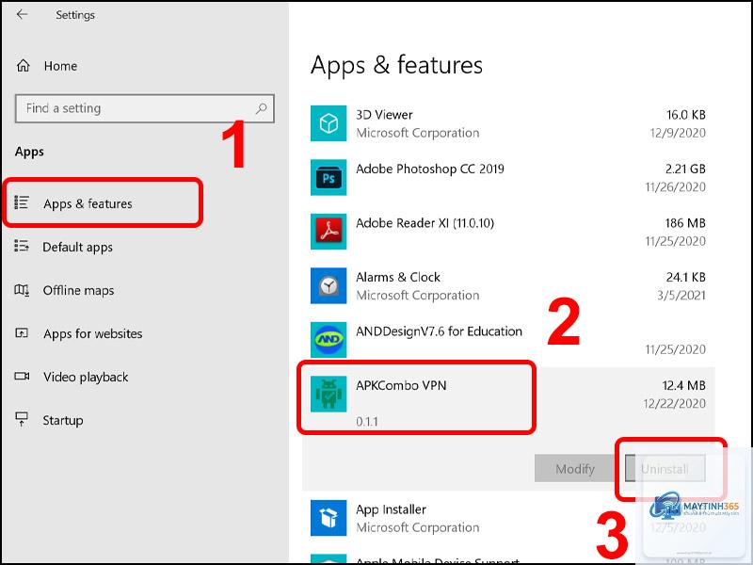Viewport: 753px width, 565px height.
Task: Click the 12/22/2020 install date
Action: tap(675, 404)
